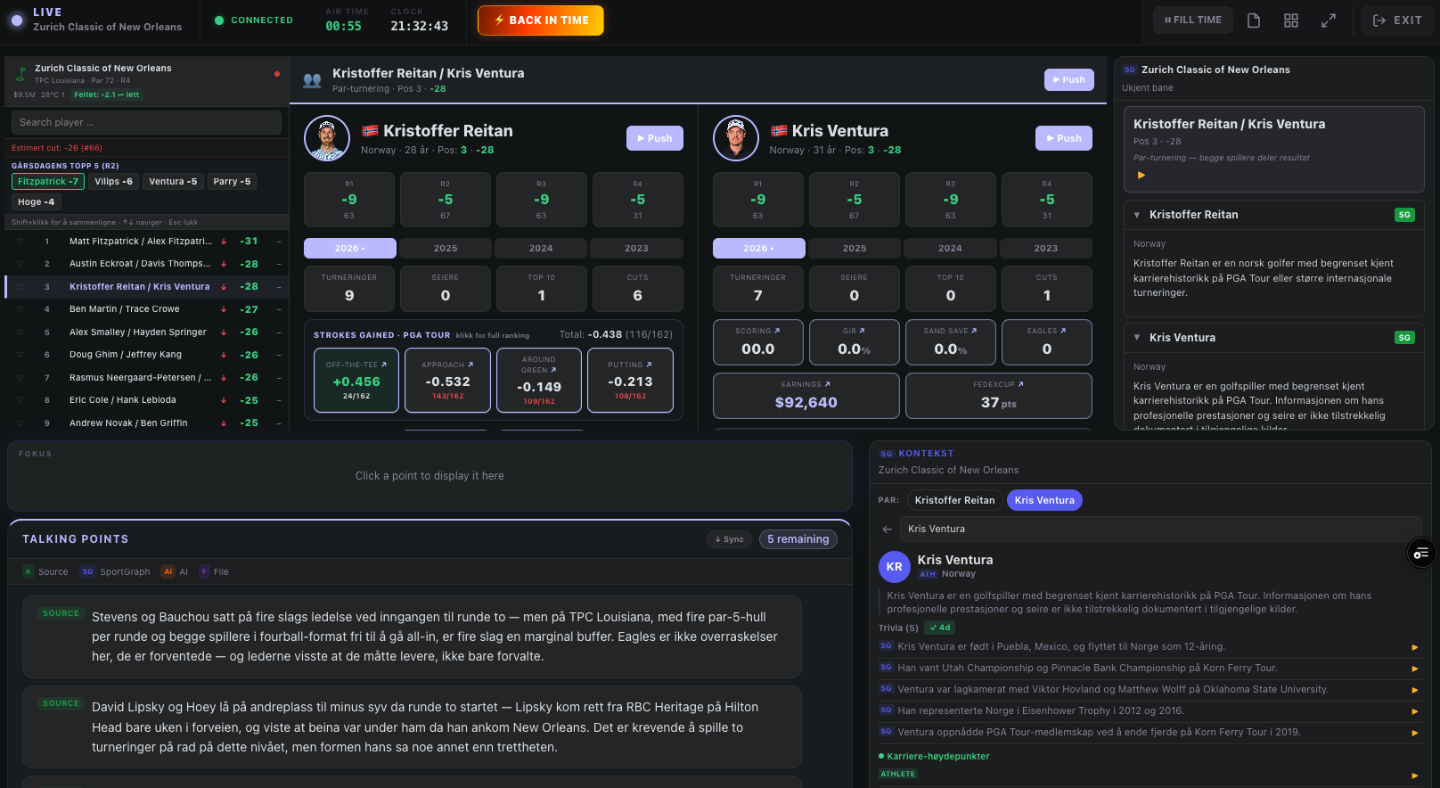This screenshot has height=788, width=1440.
Task: Push the Kris Ventura player card
Action: pos(1064,138)
